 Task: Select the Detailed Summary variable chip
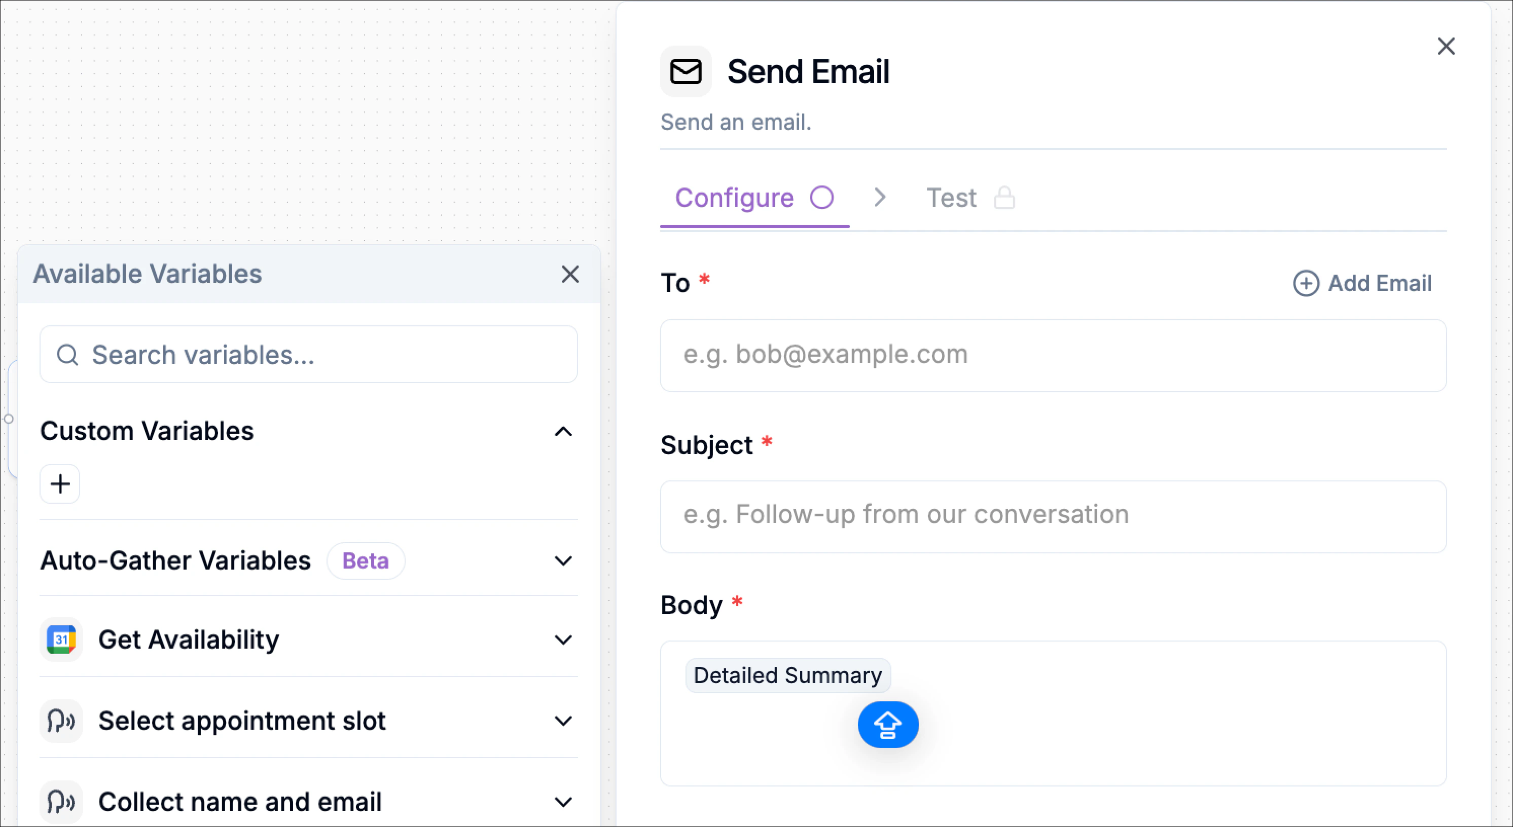click(x=788, y=675)
